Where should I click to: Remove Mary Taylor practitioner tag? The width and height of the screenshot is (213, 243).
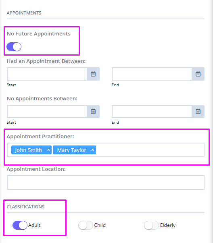click(x=93, y=150)
